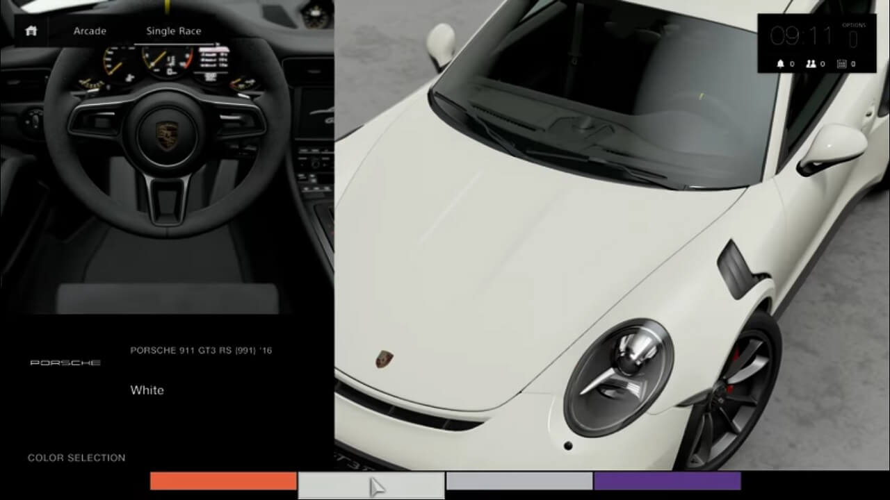Go to the home screen icon
The image size is (890, 500).
[31, 31]
